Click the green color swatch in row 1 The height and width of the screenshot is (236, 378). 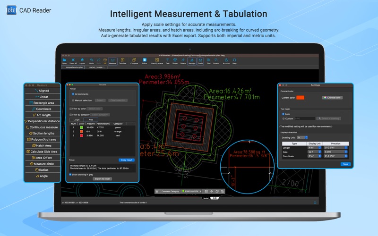coord(81,127)
